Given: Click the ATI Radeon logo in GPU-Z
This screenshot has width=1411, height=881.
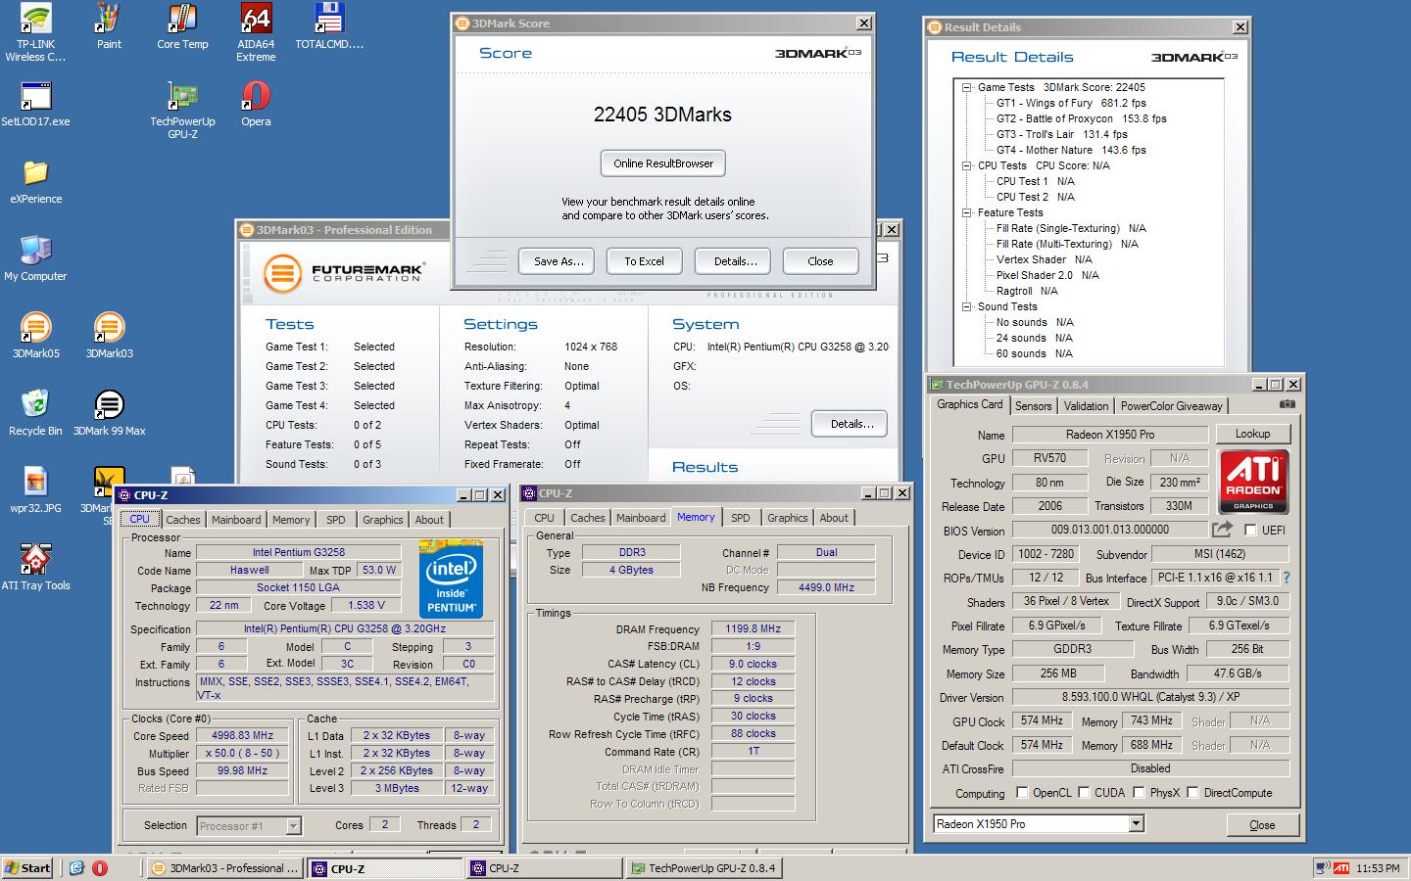Looking at the screenshot, I should coord(1253,482).
